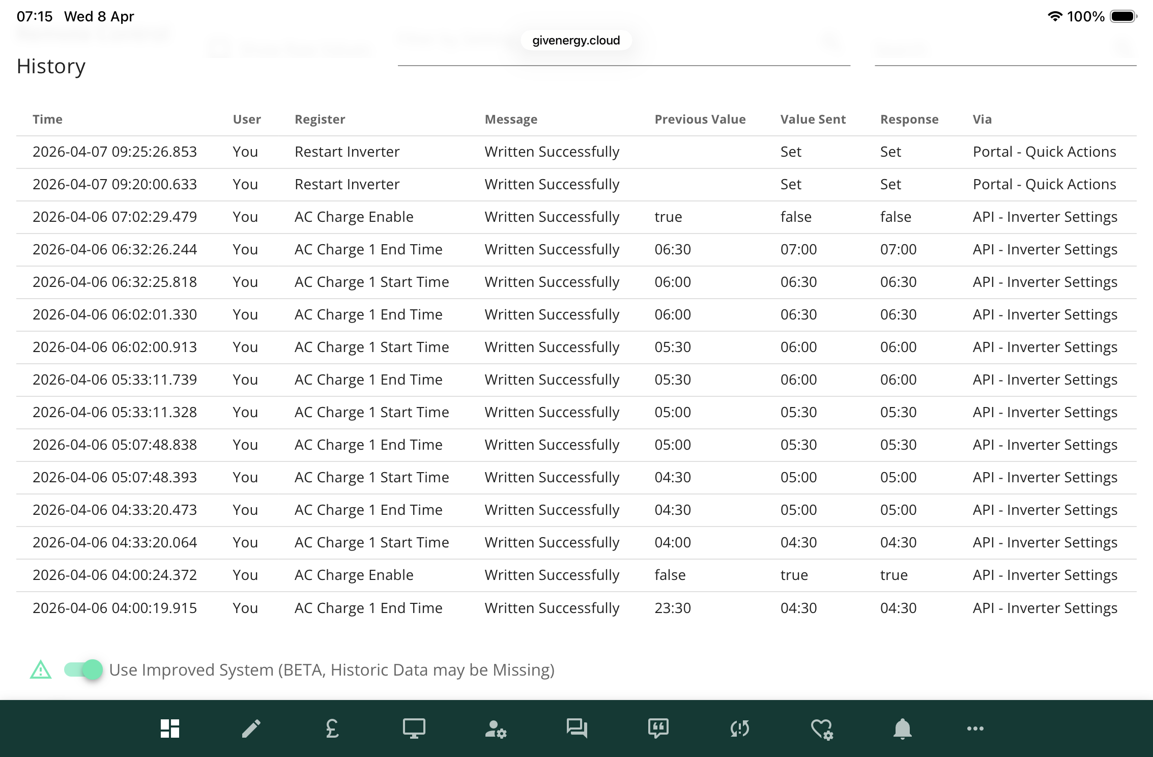The image size is (1153, 757).
Task: Tap the sync alert refresh icon
Action: 739,728
